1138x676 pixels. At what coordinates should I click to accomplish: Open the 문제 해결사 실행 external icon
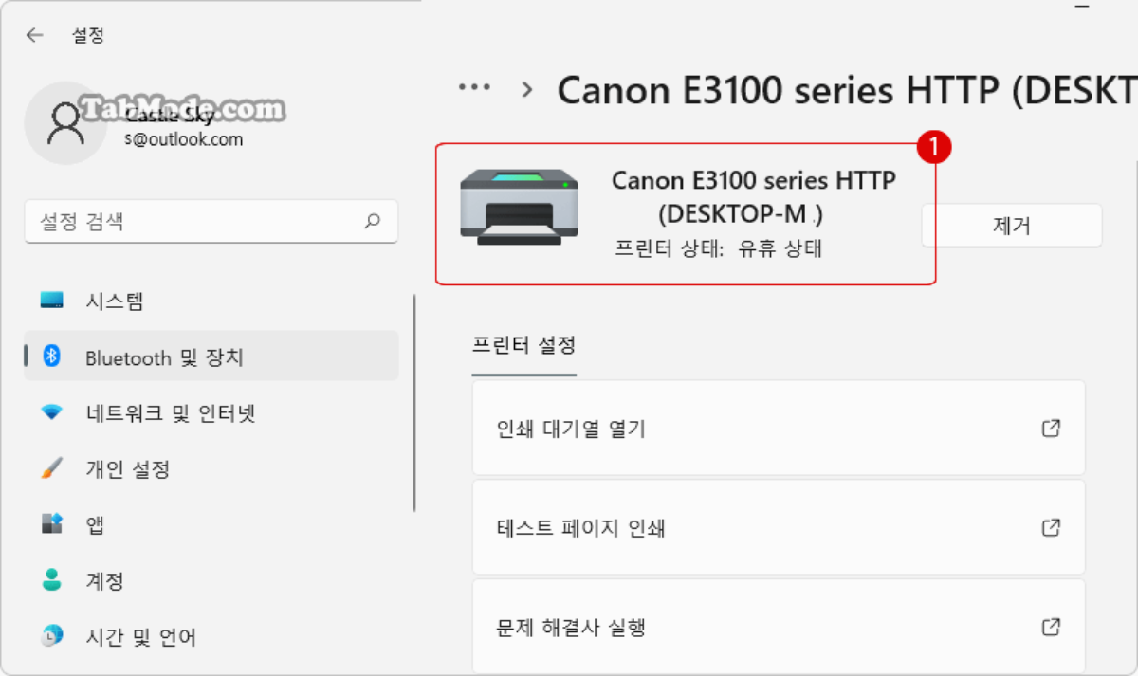coord(1051,627)
